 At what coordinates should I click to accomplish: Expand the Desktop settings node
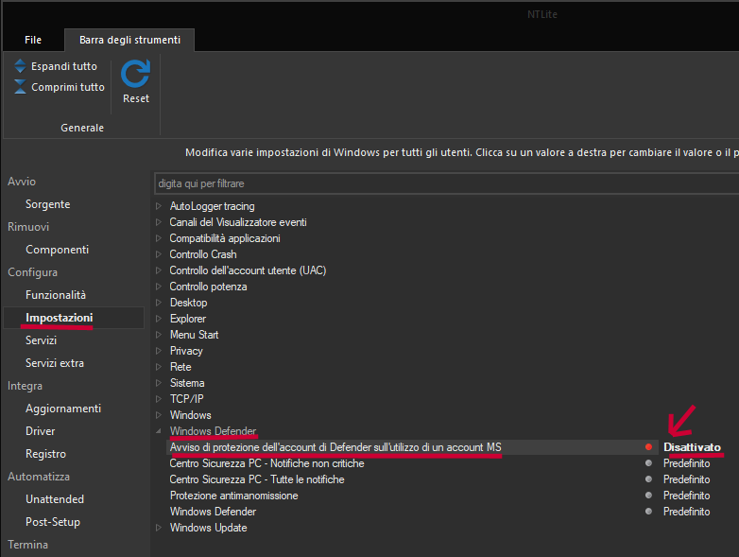tap(159, 303)
